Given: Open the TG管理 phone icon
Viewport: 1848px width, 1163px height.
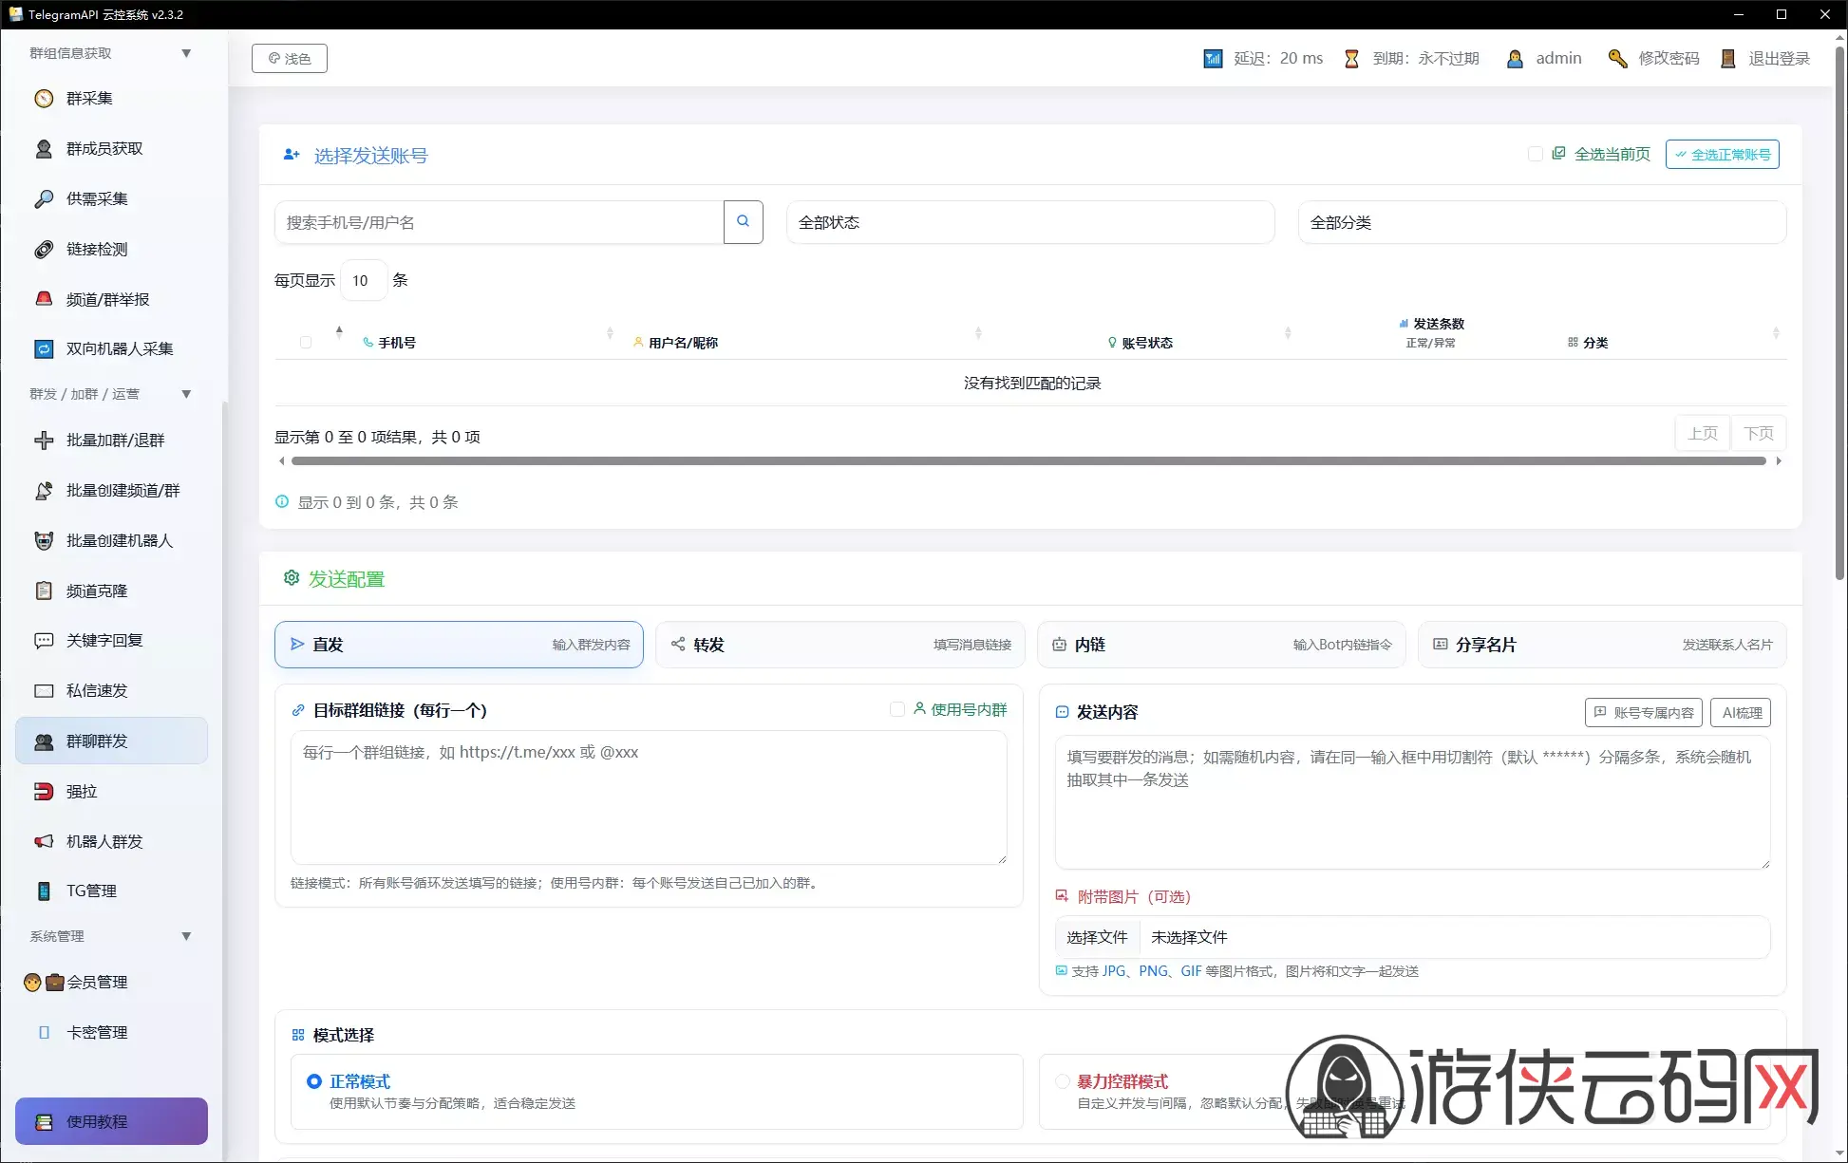Looking at the screenshot, I should coord(44,891).
